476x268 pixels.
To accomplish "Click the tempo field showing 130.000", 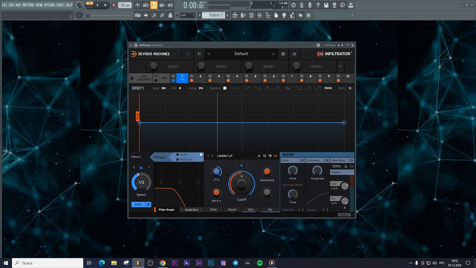I will (x=125, y=5).
